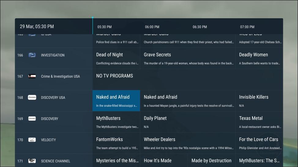Select the DISCOVERY channel name on row 169
The width and height of the screenshot is (298, 167).
pyautogui.click(x=50, y=119)
